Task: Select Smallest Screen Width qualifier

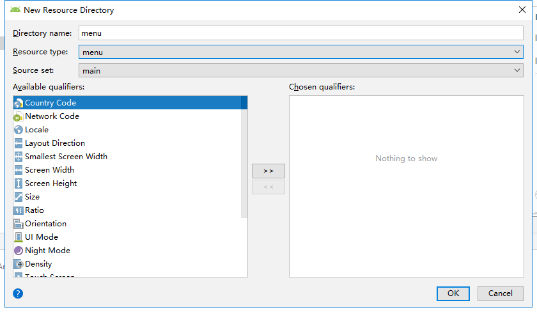Action: click(127, 157)
